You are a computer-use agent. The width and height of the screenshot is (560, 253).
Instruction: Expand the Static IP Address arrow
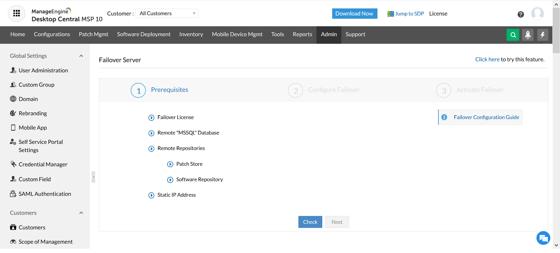tap(151, 195)
